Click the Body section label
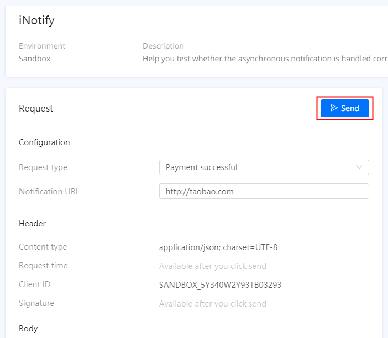The image size is (388, 338). [28, 329]
